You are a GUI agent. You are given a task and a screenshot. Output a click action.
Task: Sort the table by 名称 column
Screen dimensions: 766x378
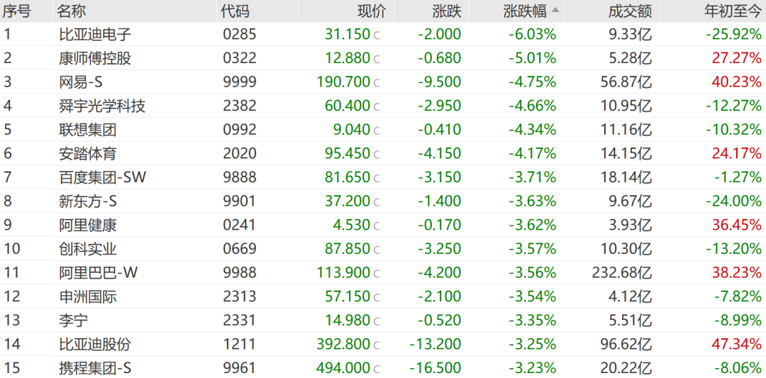point(74,11)
